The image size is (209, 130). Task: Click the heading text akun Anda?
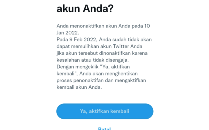click(85, 9)
